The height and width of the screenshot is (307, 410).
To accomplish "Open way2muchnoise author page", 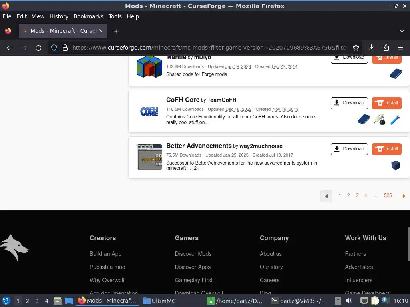I will (261, 146).
